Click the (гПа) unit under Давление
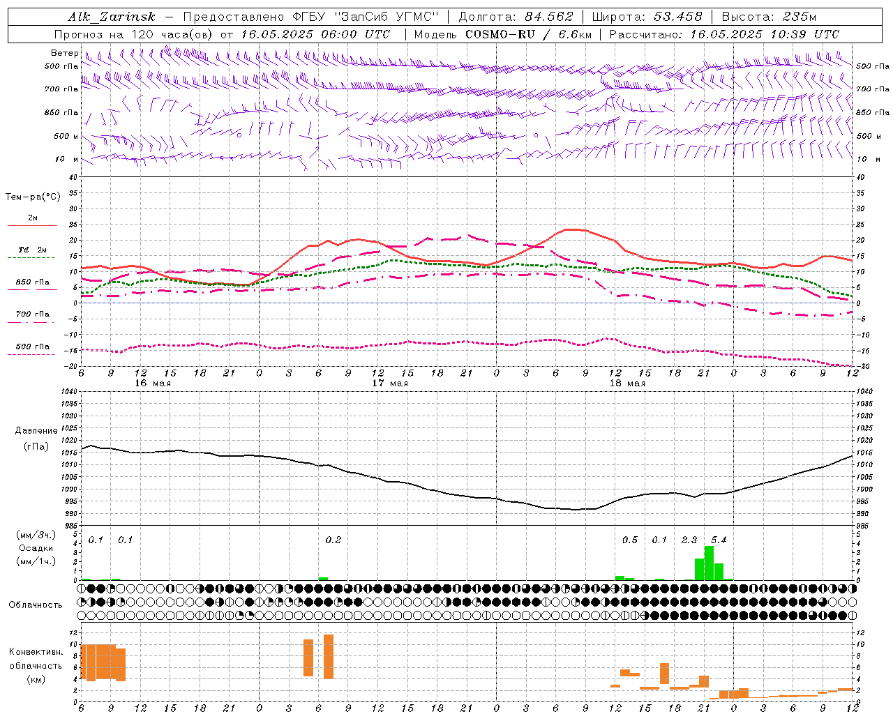Image resolution: width=893 pixels, height=714 pixels. tap(36, 447)
